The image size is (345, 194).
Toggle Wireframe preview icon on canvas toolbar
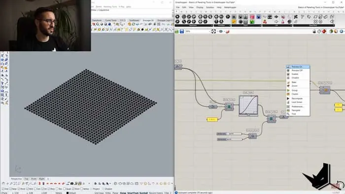pyautogui.click(x=319, y=32)
